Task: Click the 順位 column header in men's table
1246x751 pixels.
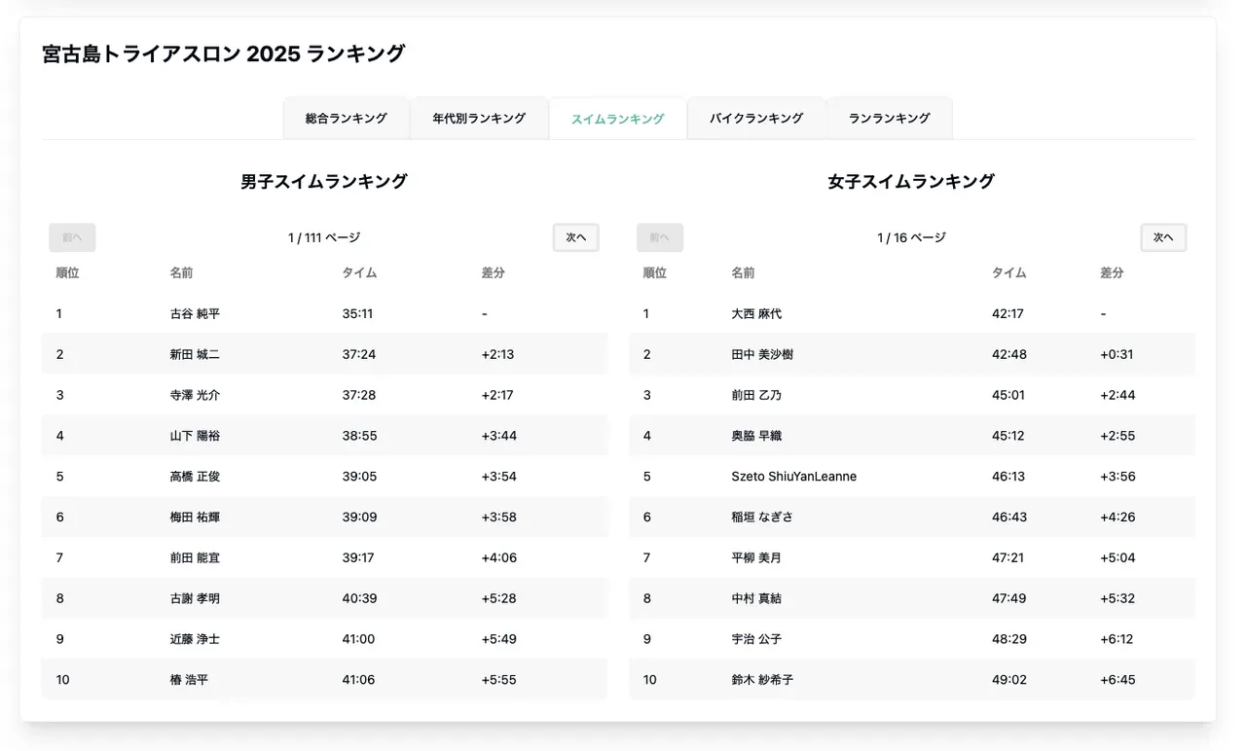Action: pos(67,272)
